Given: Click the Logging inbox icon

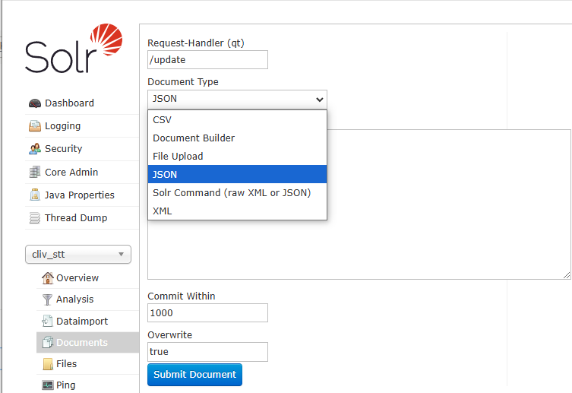Looking at the screenshot, I should [x=35, y=126].
